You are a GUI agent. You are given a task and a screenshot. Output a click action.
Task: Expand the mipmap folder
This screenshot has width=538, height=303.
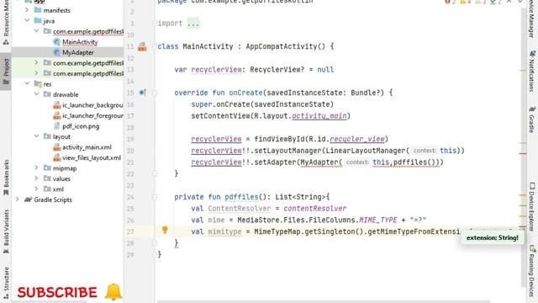coord(36,168)
